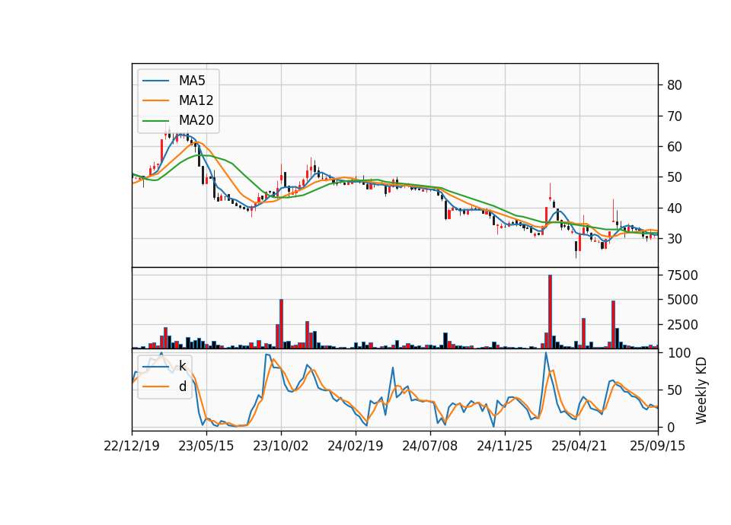Click the MA12 legend label
The image size is (731, 525).
(196, 100)
